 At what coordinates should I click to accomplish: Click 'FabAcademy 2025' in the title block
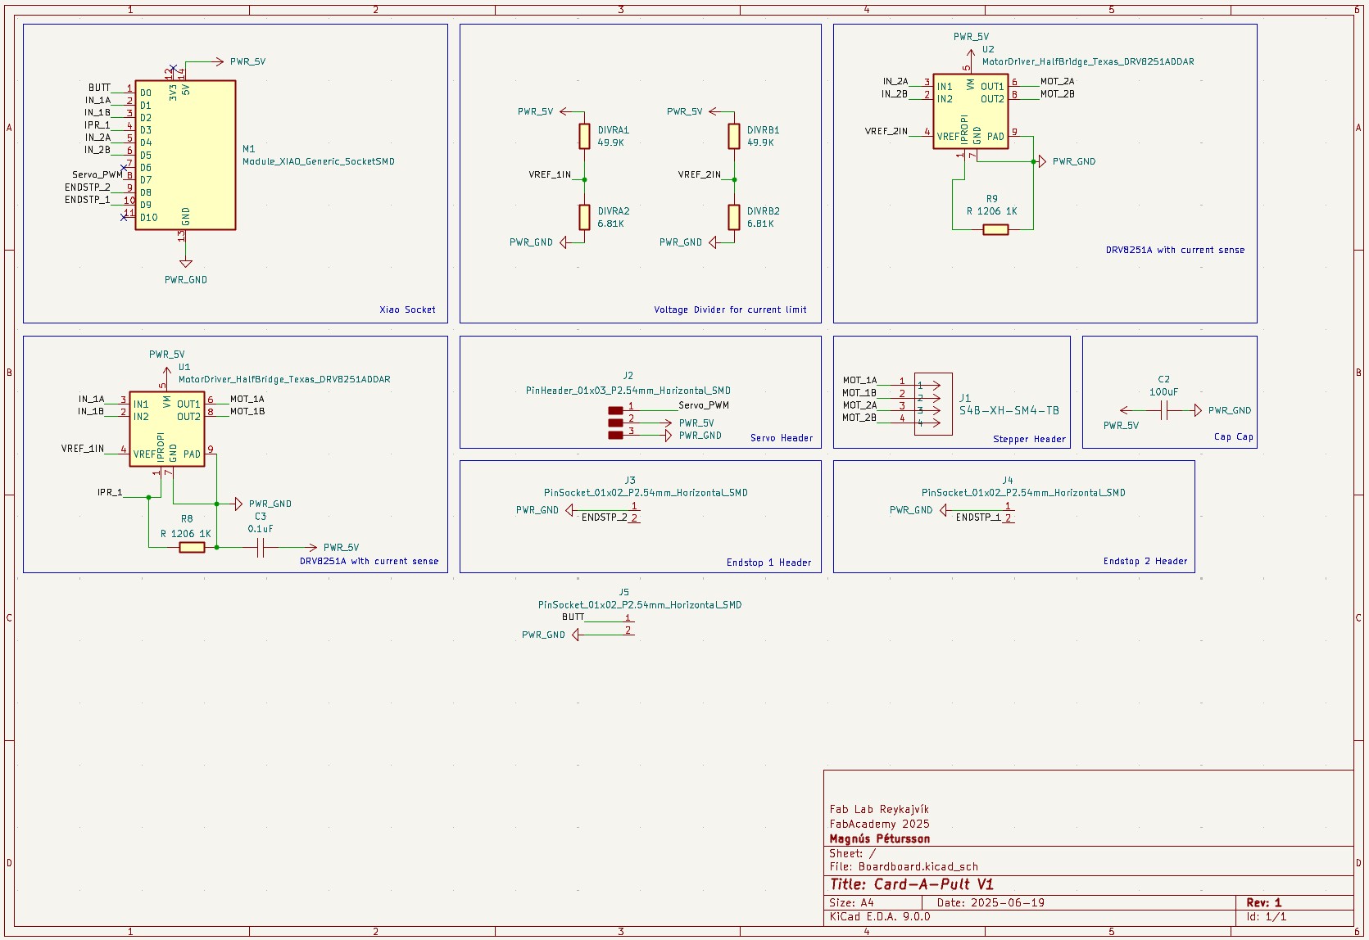coord(879,824)
